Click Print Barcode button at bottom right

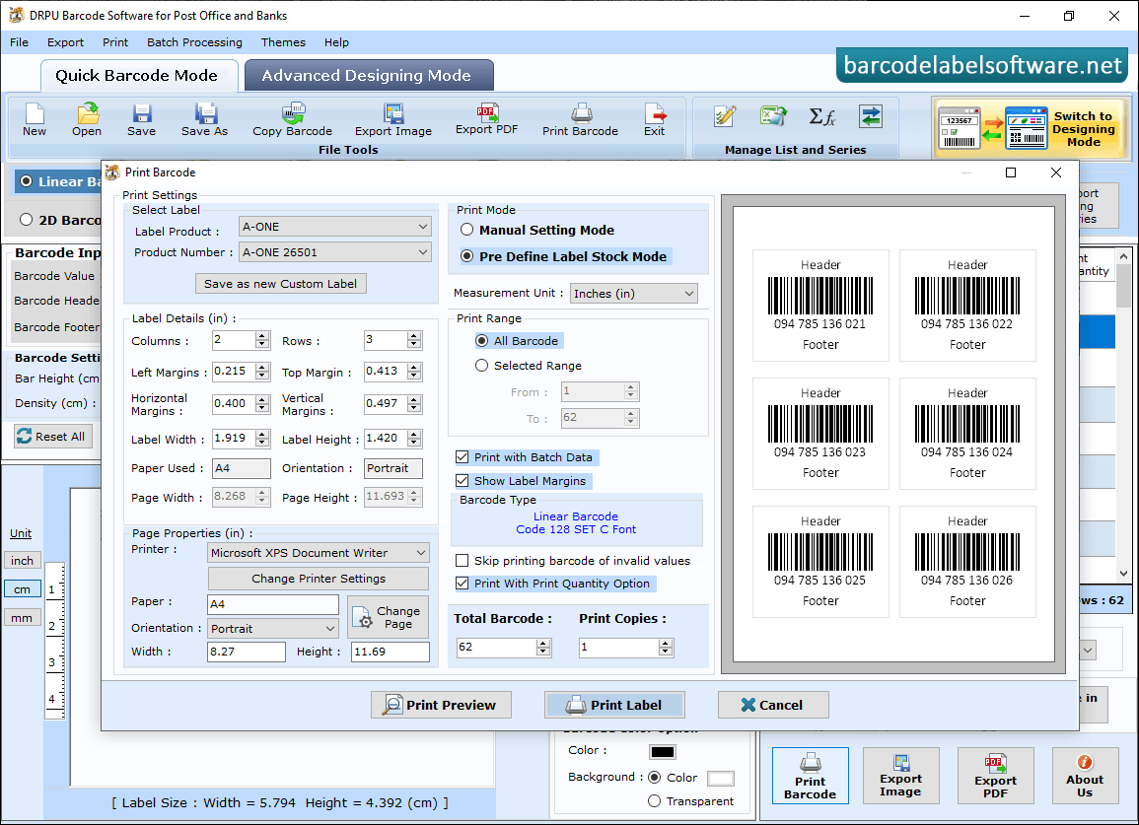pyautogui.click(x=810, y=776)
